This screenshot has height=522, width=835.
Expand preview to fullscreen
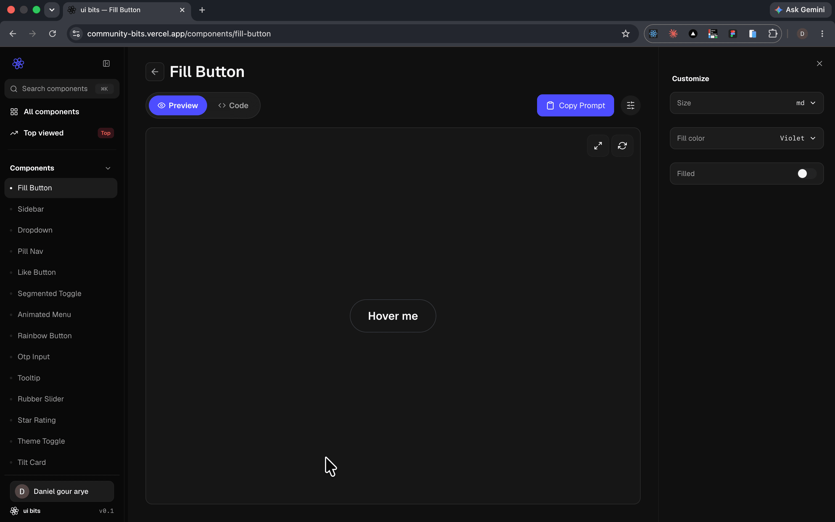[x=598, y=146]
